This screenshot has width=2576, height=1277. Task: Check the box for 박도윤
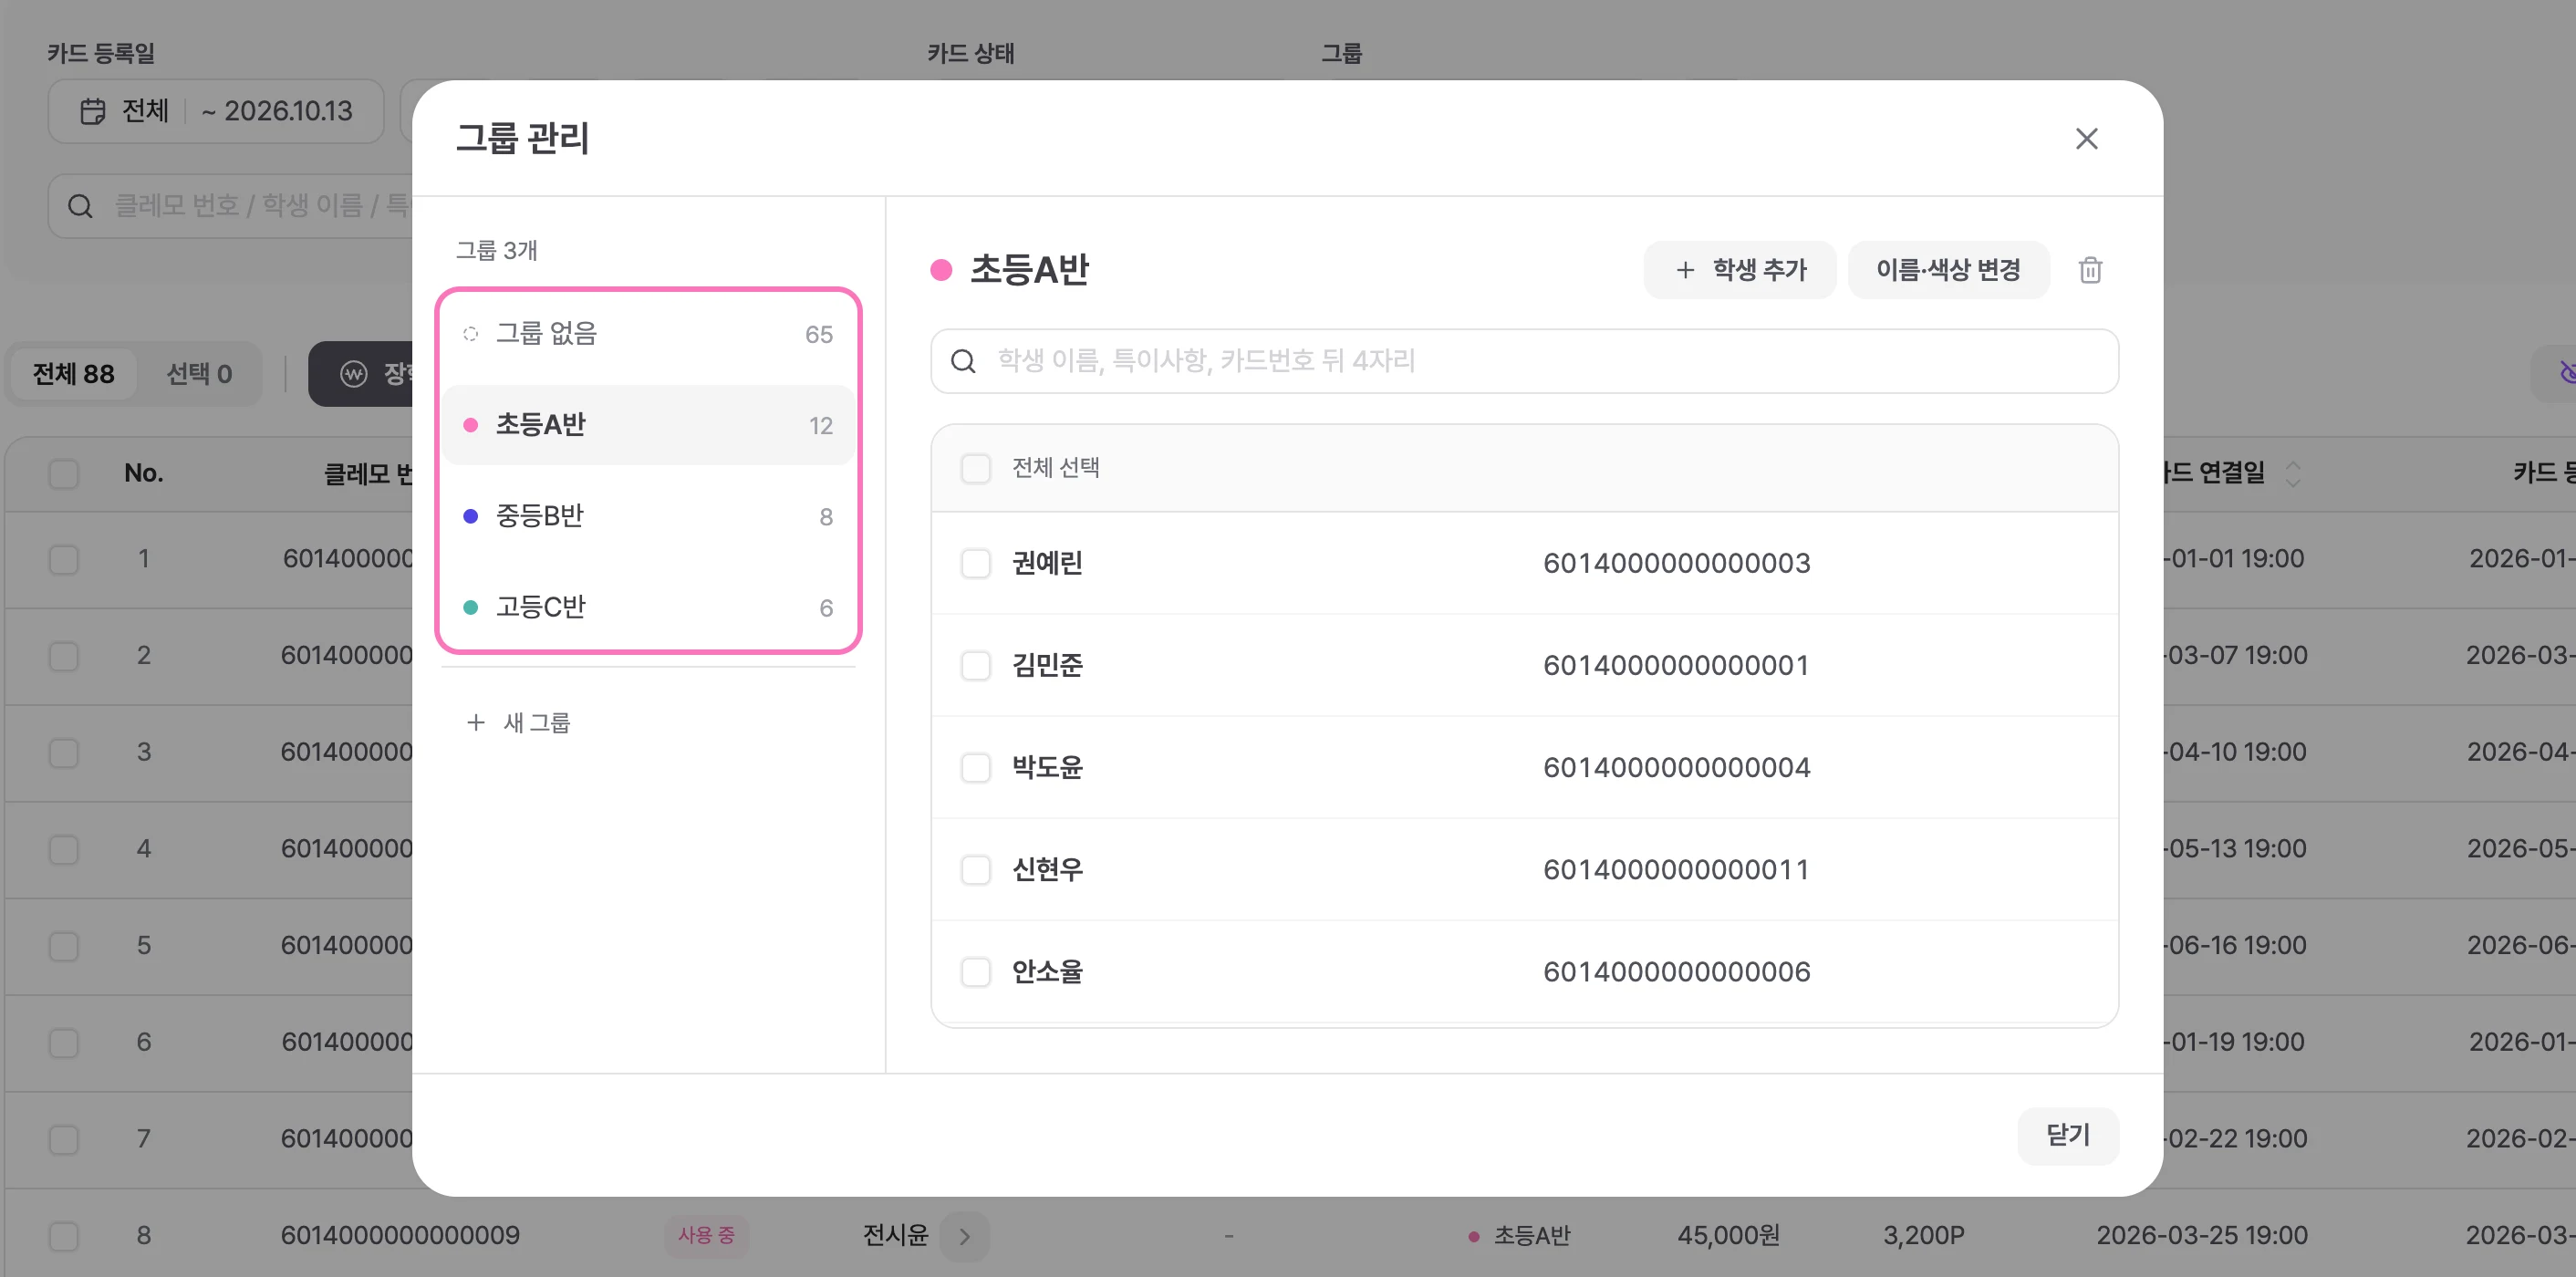coord(975,767)
